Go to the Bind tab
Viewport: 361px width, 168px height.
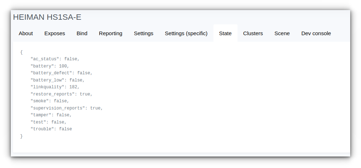(82, 33)
